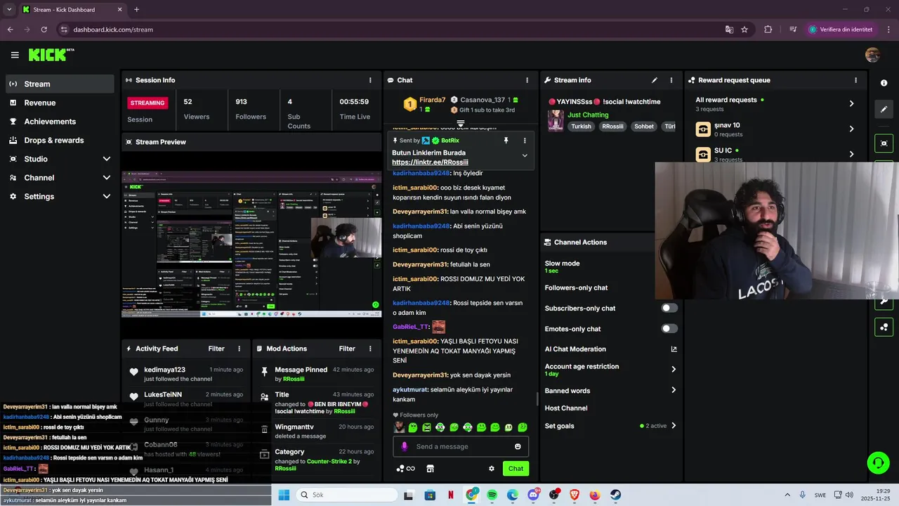Open Chat panel three-dot menu
The image size is (899, 506).
tap(527, 80)
